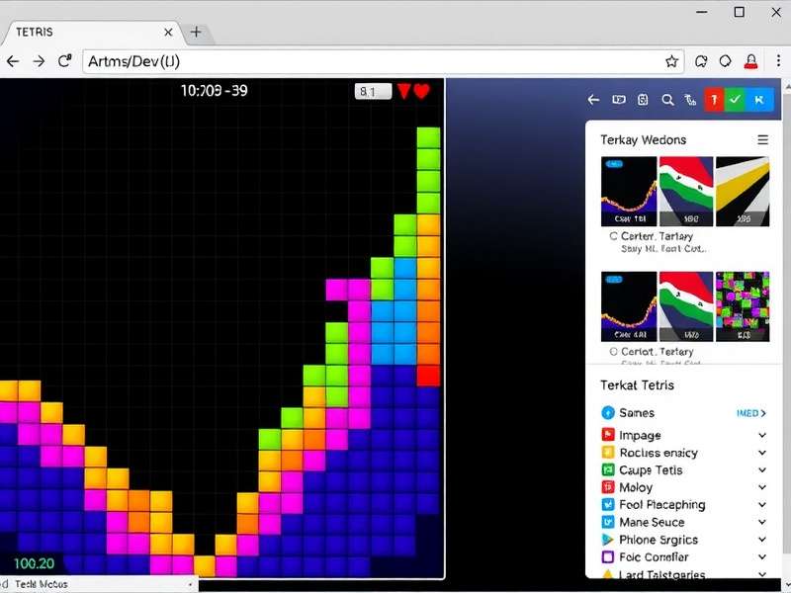Click the circular profile icon in toolbar
The height and width of the screenshot is (593, 791).
point(726,61)
